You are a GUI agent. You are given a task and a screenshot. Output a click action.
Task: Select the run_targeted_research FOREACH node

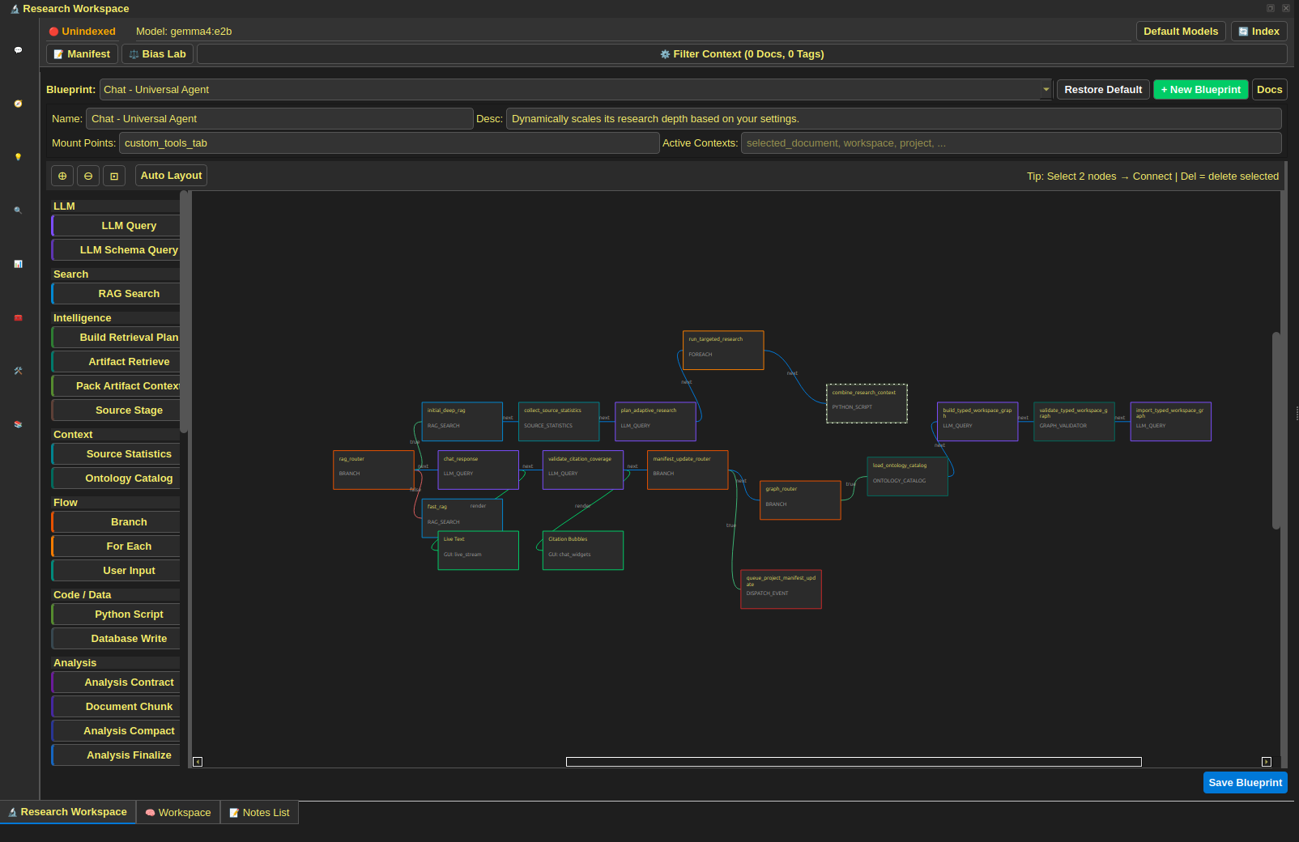pyautogui.click(x=723, y=351)
